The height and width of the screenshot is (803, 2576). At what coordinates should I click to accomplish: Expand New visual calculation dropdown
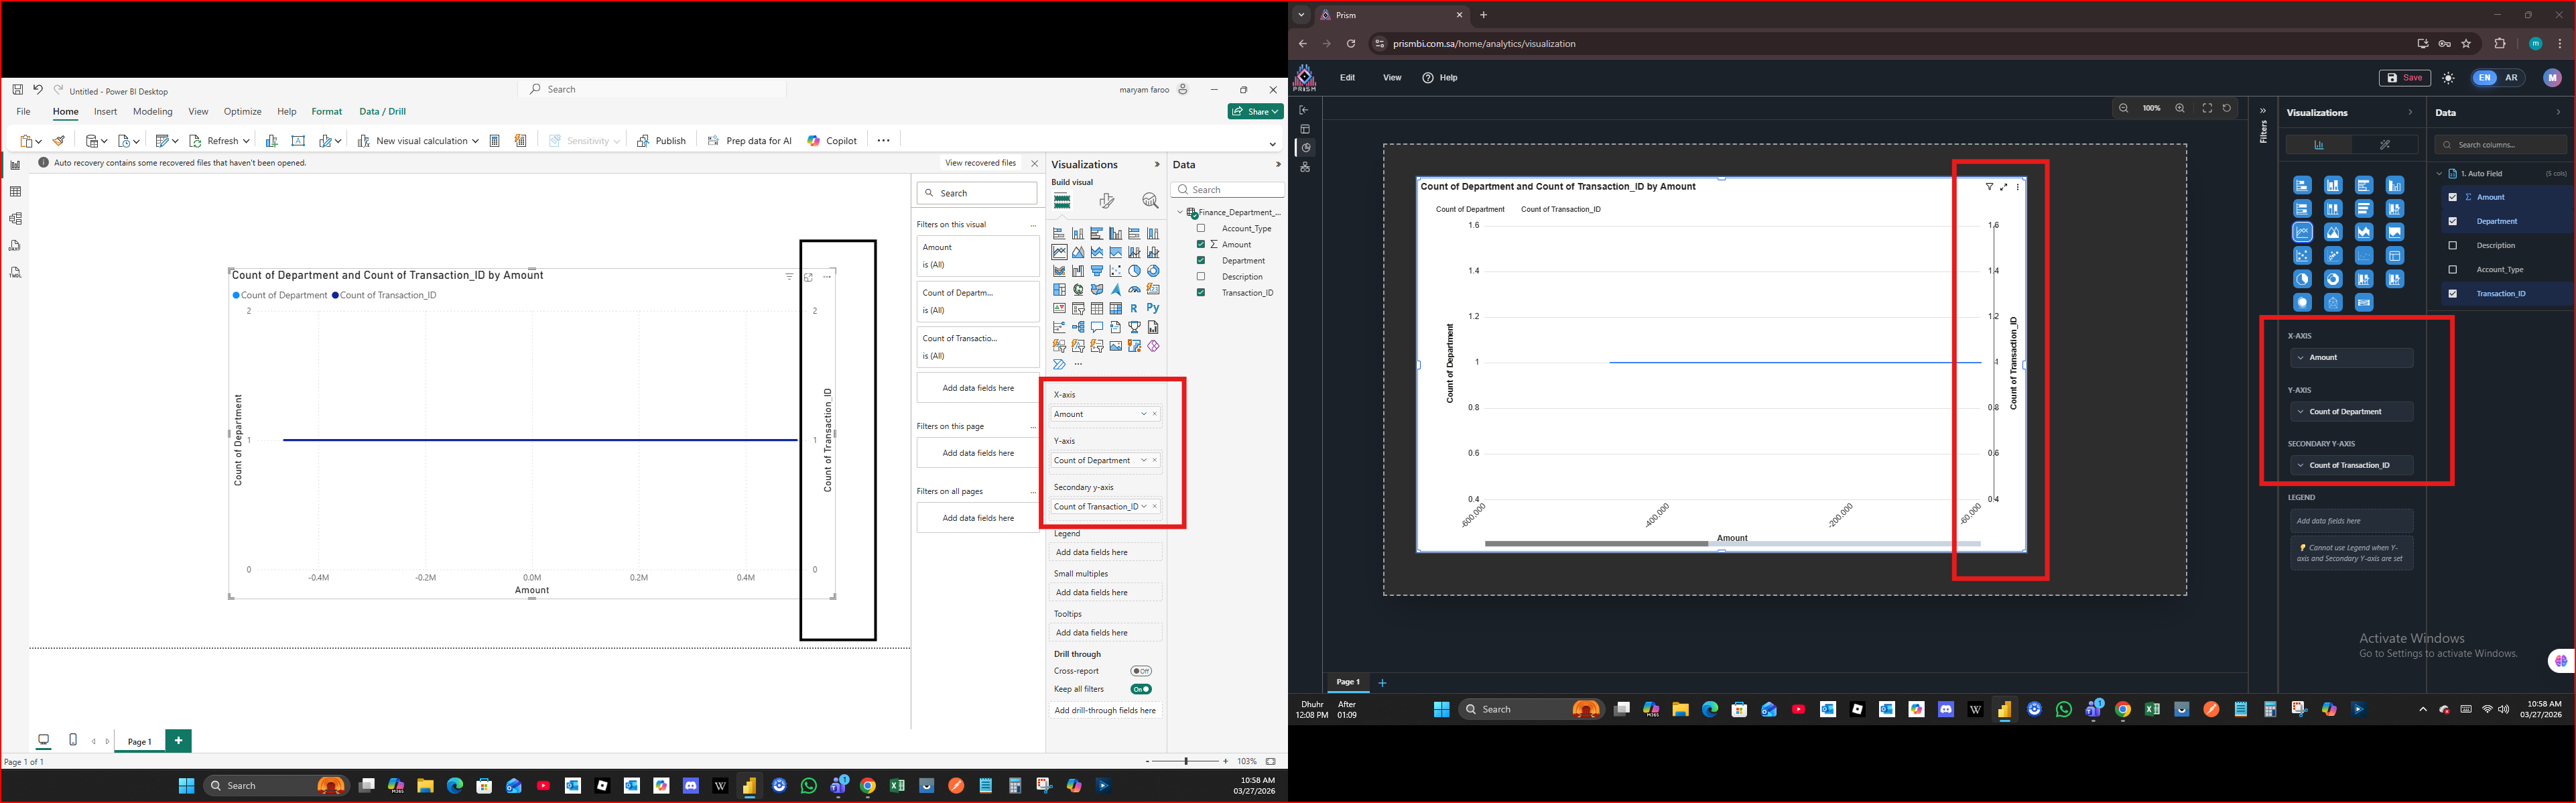(475, 141)
